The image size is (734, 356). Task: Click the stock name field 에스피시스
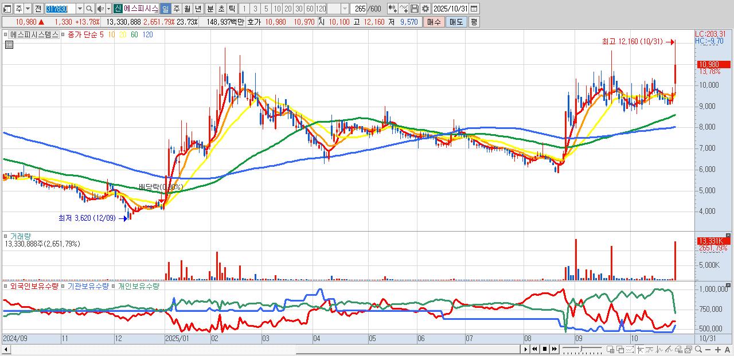click(x=140, y=9)
